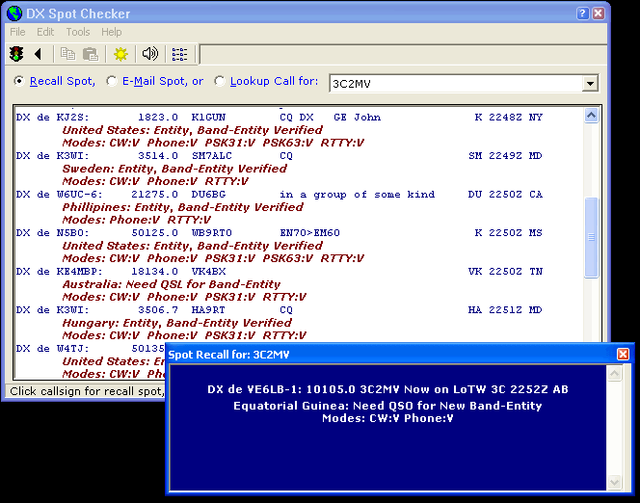Click callsign DU6BG in spot list

click(208, 195)
